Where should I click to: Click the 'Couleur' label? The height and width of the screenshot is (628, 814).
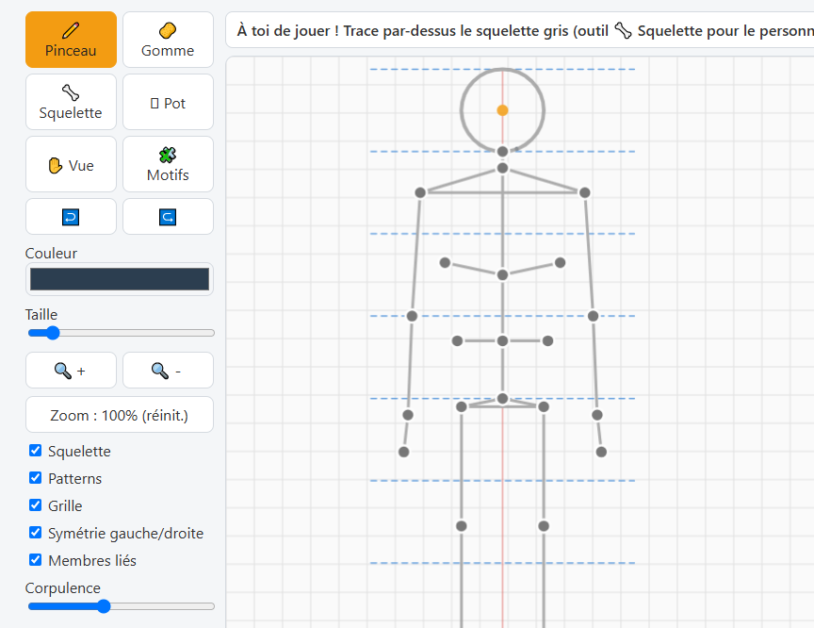point(51,253)
